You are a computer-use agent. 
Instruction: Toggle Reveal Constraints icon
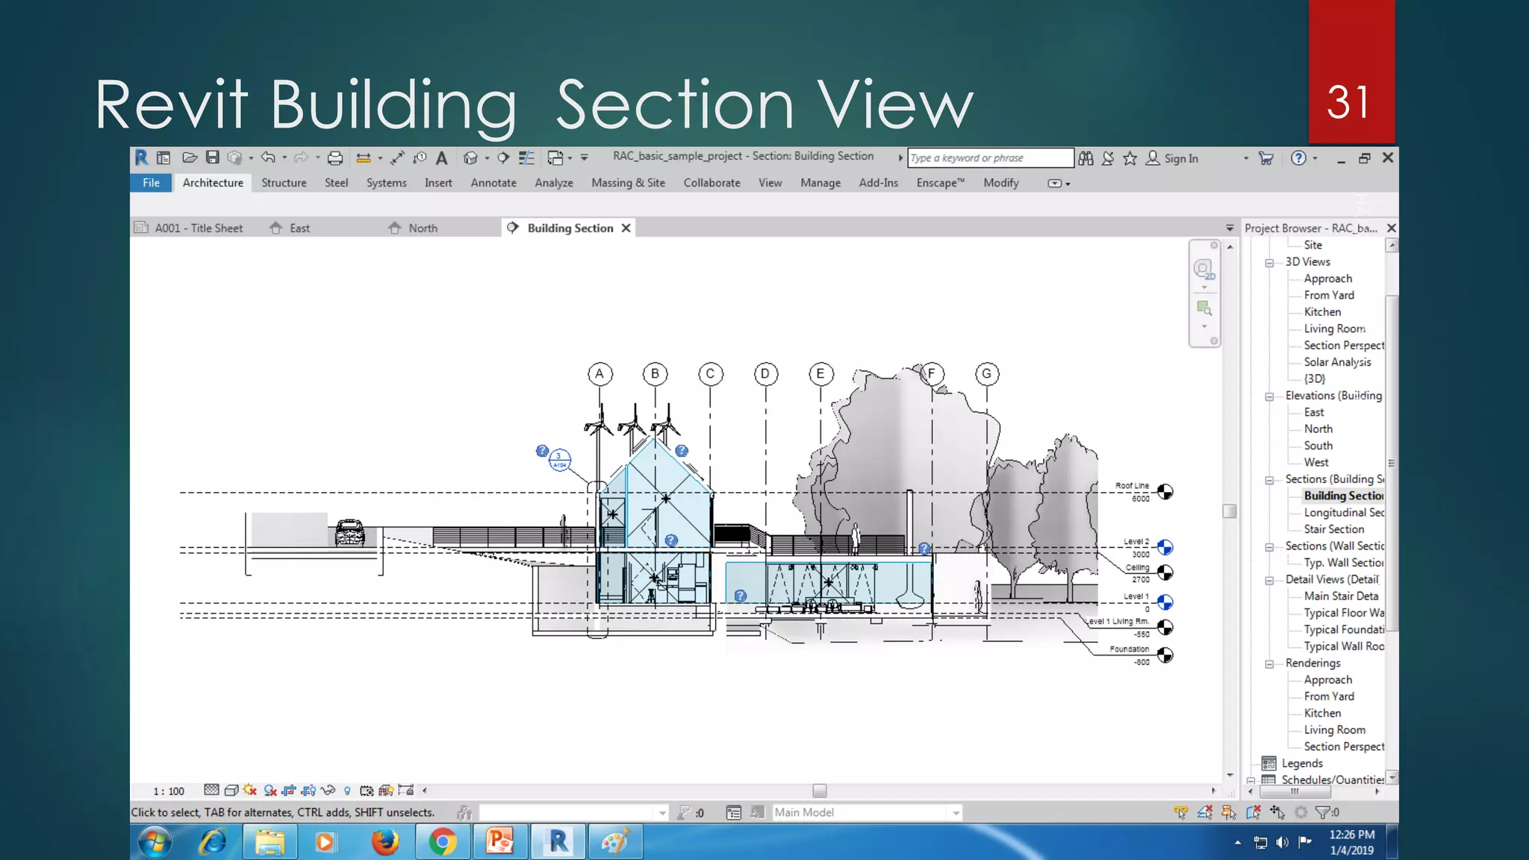coord(406,790)
